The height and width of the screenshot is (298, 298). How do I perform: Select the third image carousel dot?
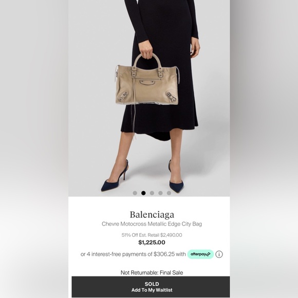click(152, 193)
